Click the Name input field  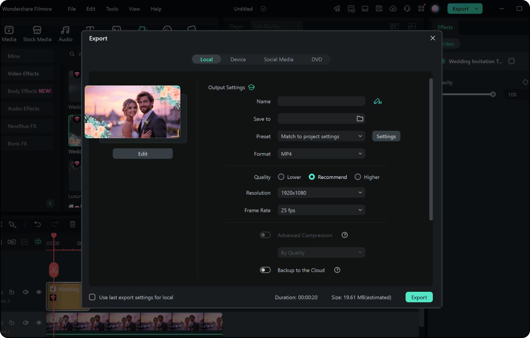[x=321, y=101]
